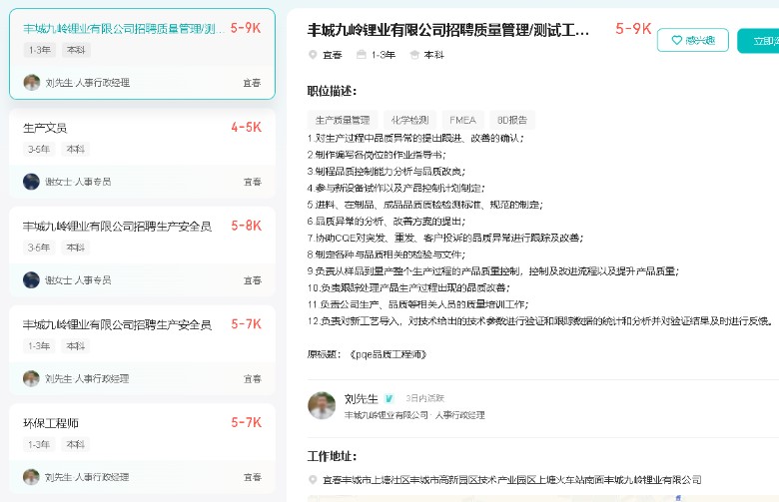Click location pin icon beside 宜春 in header

click(x=313, y=55)
